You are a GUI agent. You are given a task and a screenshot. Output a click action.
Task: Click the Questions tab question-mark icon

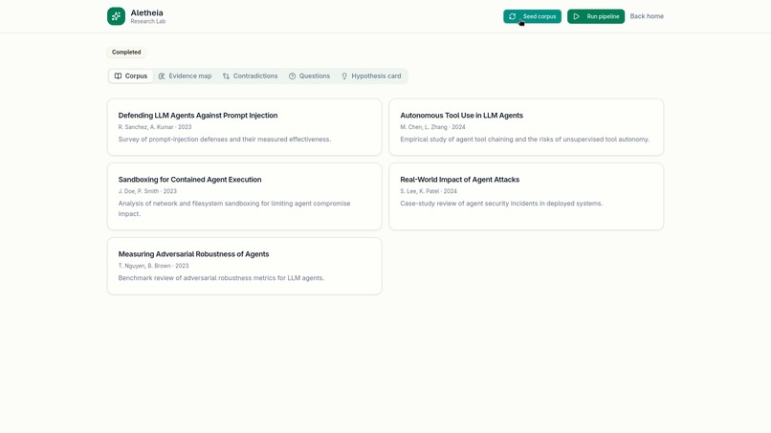[x=292, y=76]
